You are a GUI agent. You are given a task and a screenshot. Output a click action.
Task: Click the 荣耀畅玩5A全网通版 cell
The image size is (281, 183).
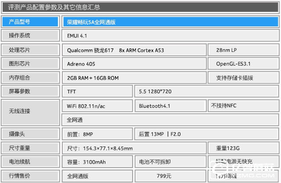tap(170, 22)
